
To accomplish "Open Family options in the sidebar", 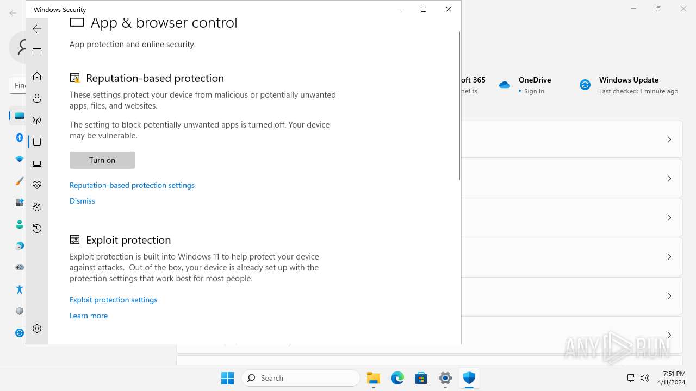I will click(x=37, y=207).
